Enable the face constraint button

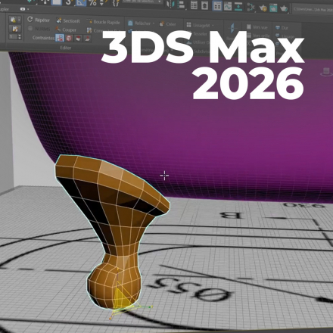click(x=79, y=39)
